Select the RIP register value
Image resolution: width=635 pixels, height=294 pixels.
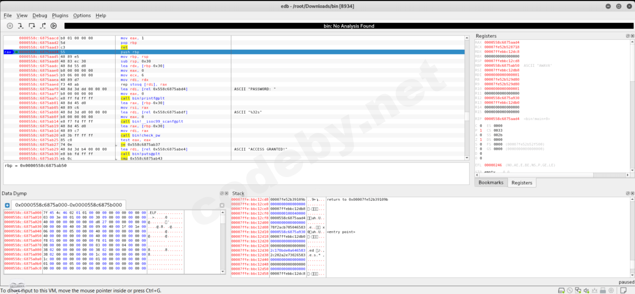click(x=502, y=119)
